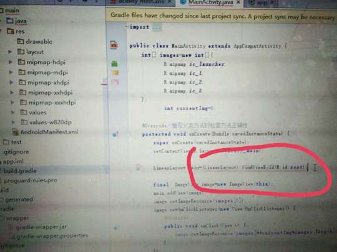Click the 'image.setImageResource(images[0])' line

(x=200, y=201)
